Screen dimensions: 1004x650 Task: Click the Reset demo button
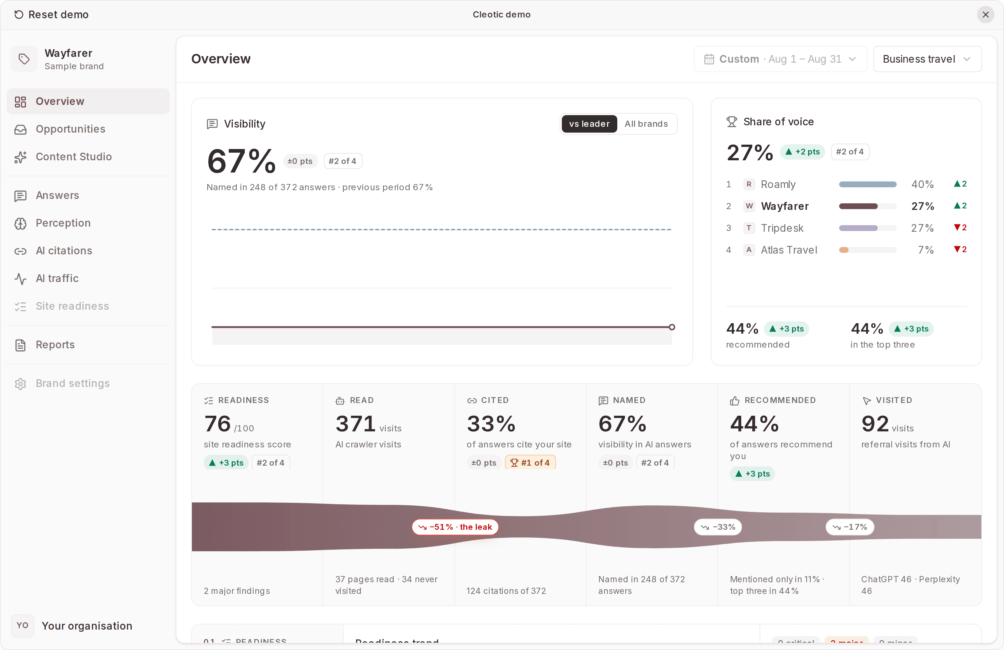point(51,15)
